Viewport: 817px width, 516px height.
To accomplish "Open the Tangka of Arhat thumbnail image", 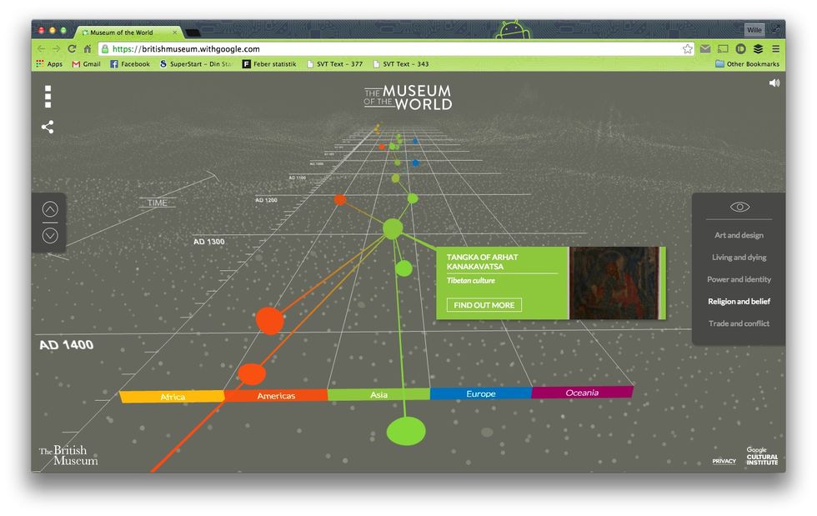I will [614, 282].
